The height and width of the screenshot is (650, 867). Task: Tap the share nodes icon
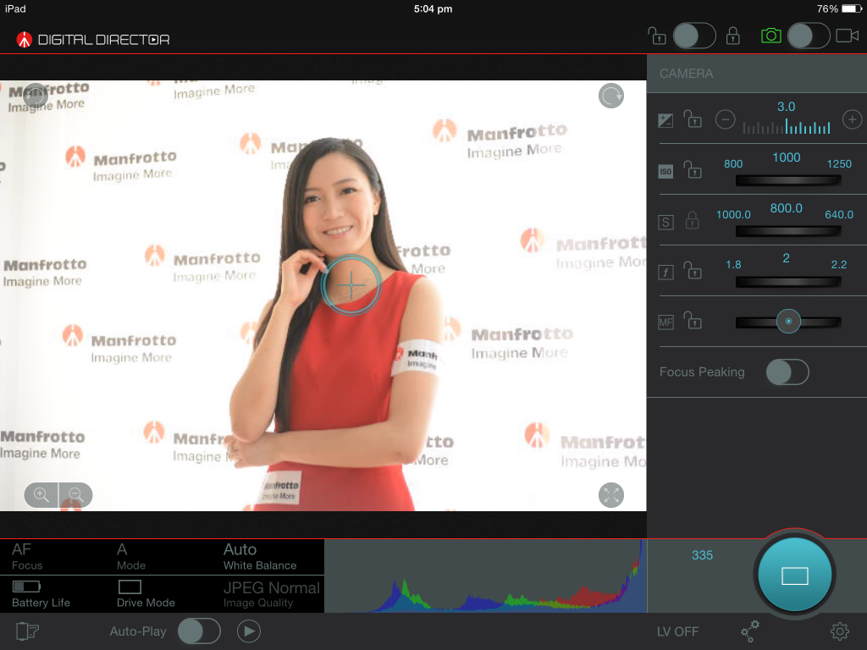click(750, 631)
